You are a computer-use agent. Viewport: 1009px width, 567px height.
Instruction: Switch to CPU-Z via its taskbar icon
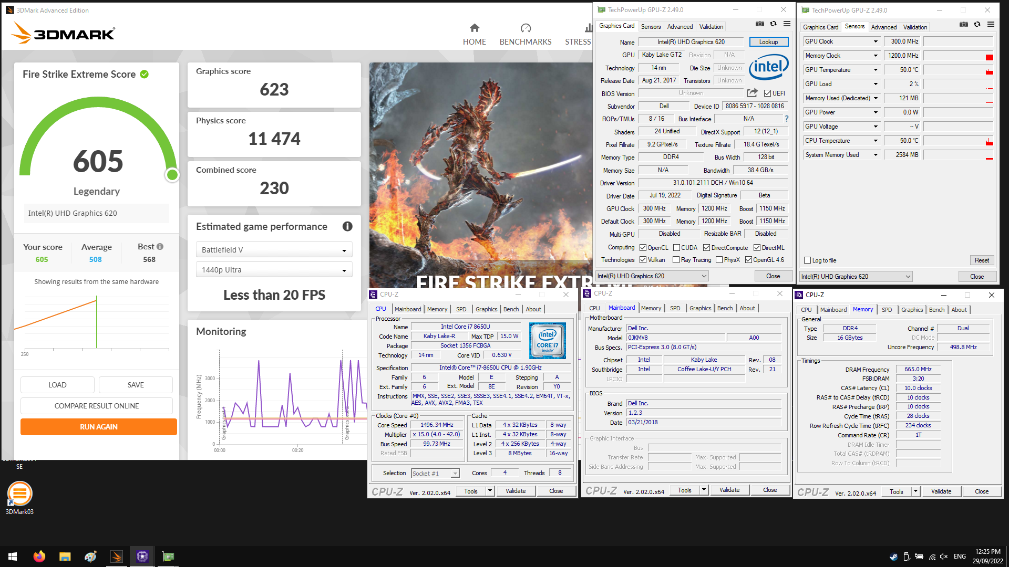tap(142, 556)
